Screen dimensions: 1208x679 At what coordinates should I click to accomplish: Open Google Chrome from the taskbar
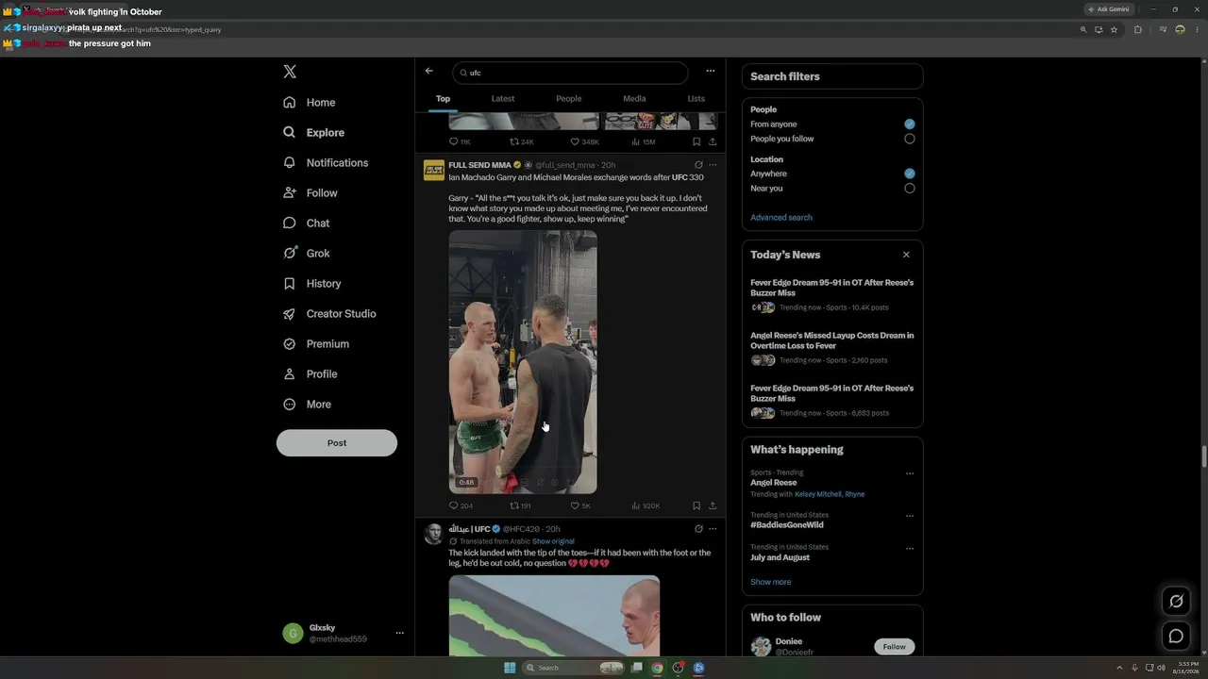click(658, 668)
